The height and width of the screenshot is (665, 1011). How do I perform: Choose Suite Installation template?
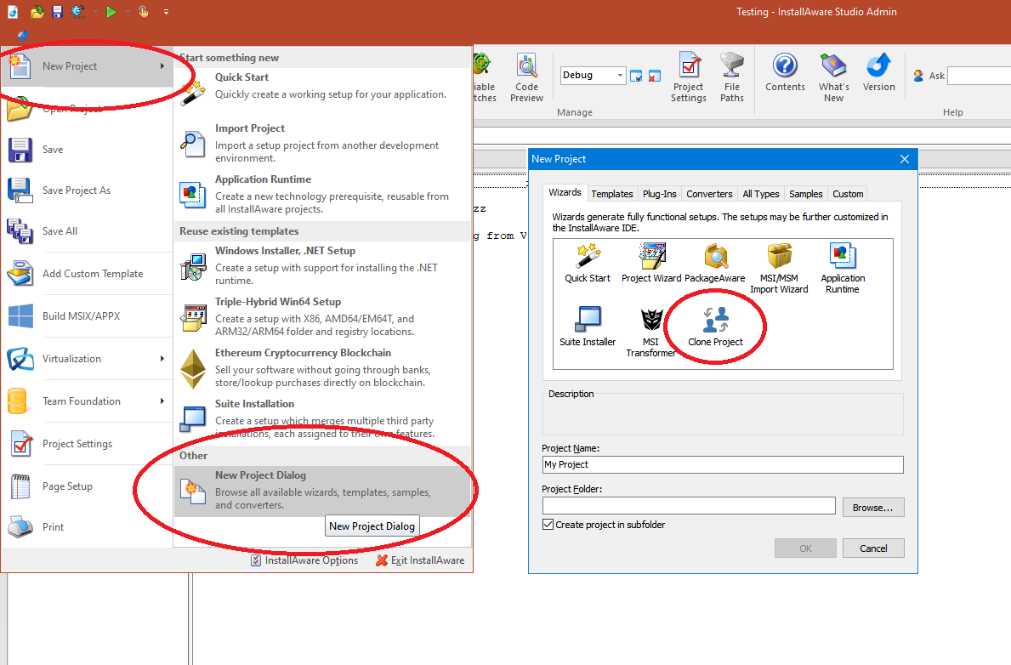point(322,418)
